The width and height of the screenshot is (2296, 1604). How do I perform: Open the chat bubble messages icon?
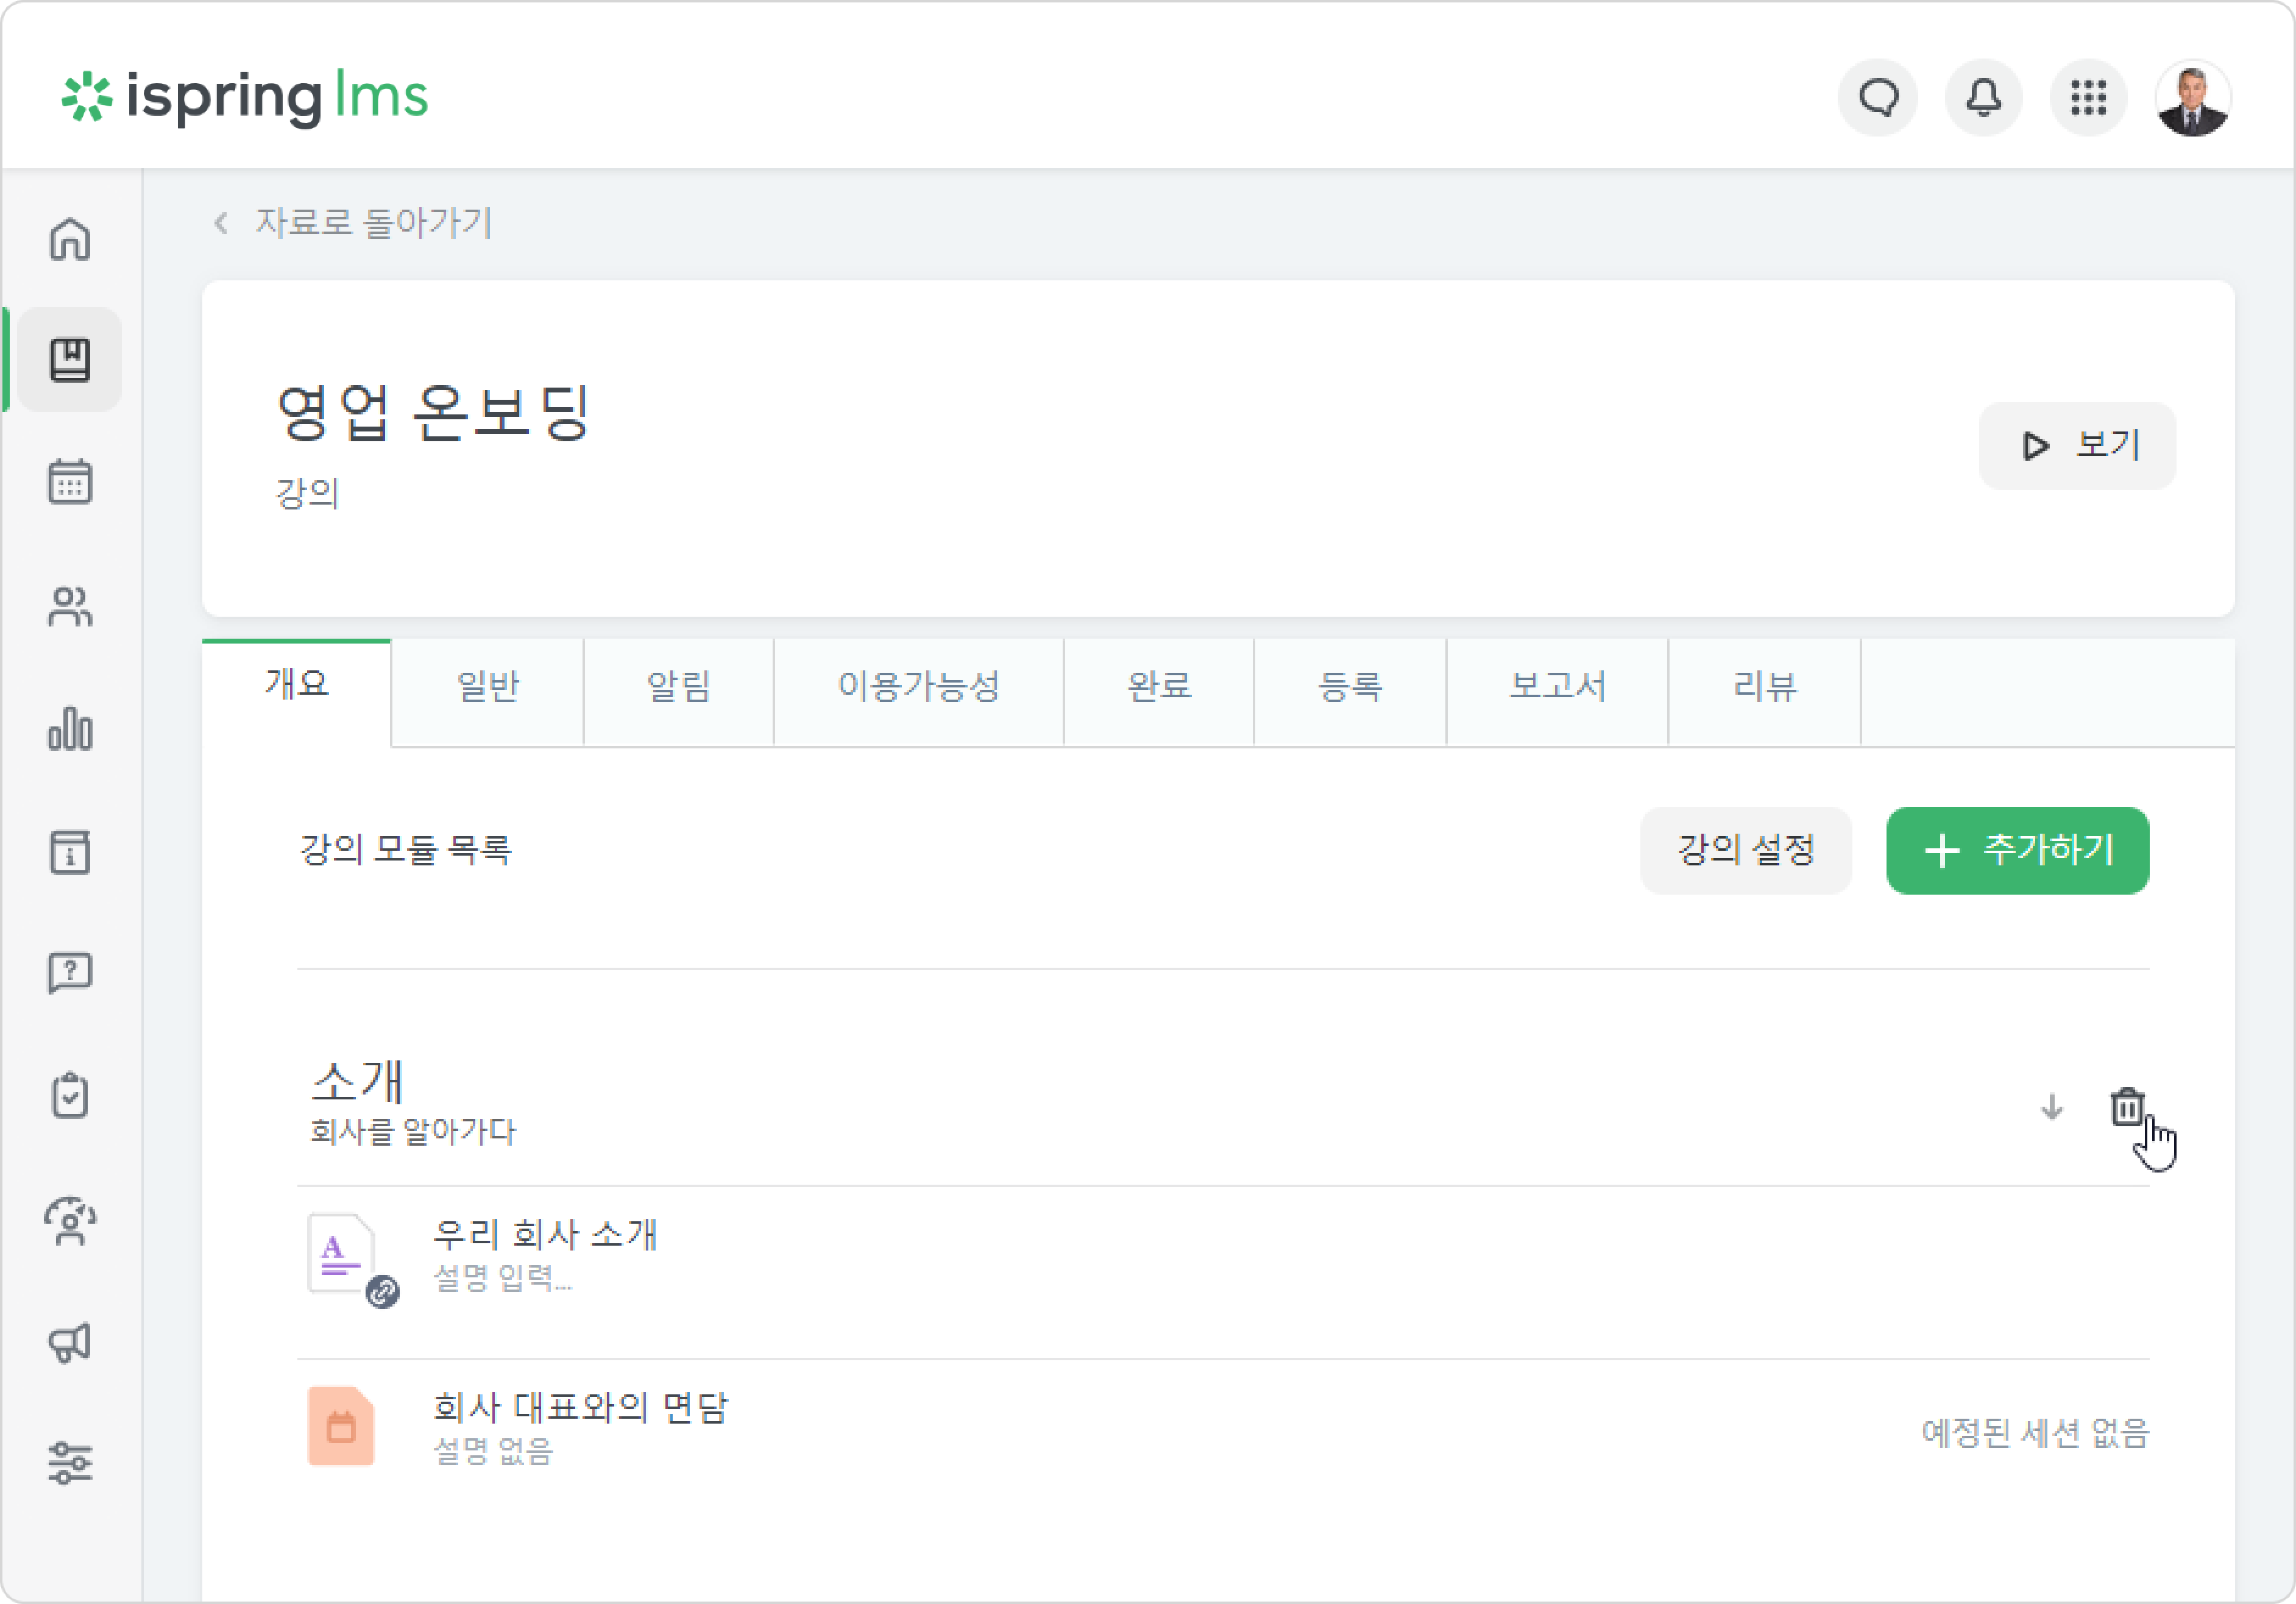click(1878, 97)
